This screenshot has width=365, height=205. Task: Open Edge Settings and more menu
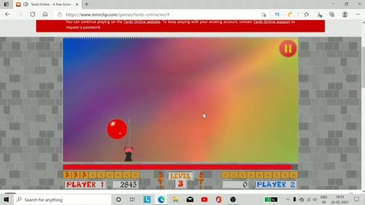pyautogui.click(x=358, y=14)
